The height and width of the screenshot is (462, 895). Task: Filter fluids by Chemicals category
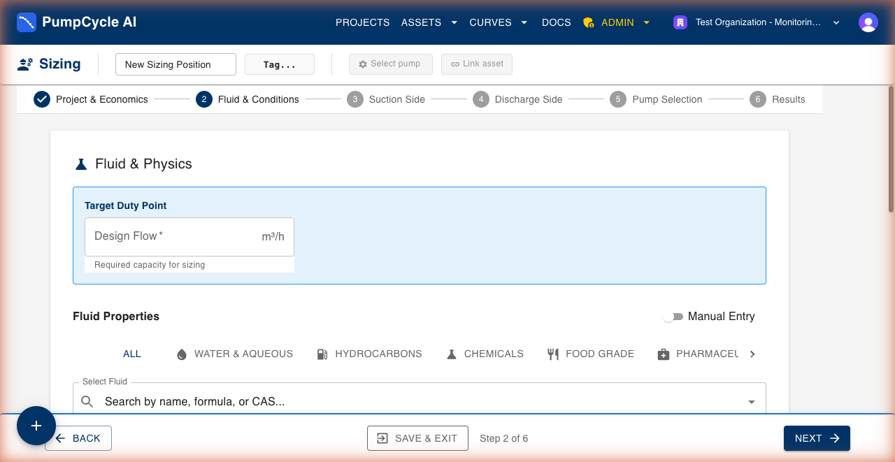click(485, 354)
